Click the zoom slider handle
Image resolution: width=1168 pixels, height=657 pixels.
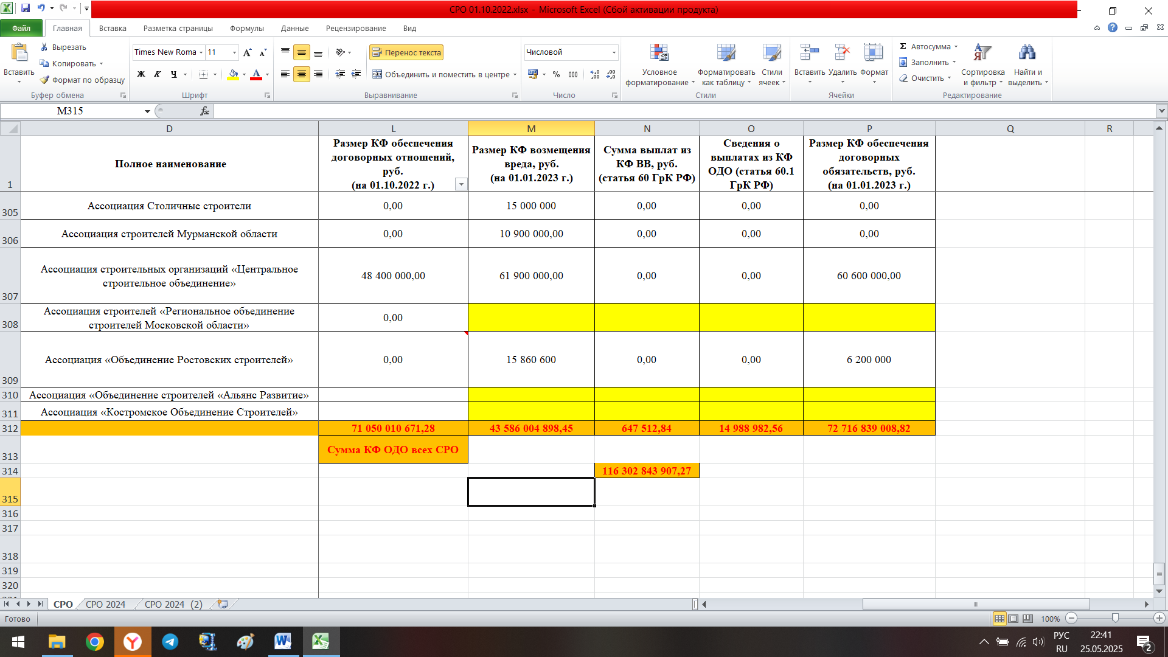[1115, 618]
